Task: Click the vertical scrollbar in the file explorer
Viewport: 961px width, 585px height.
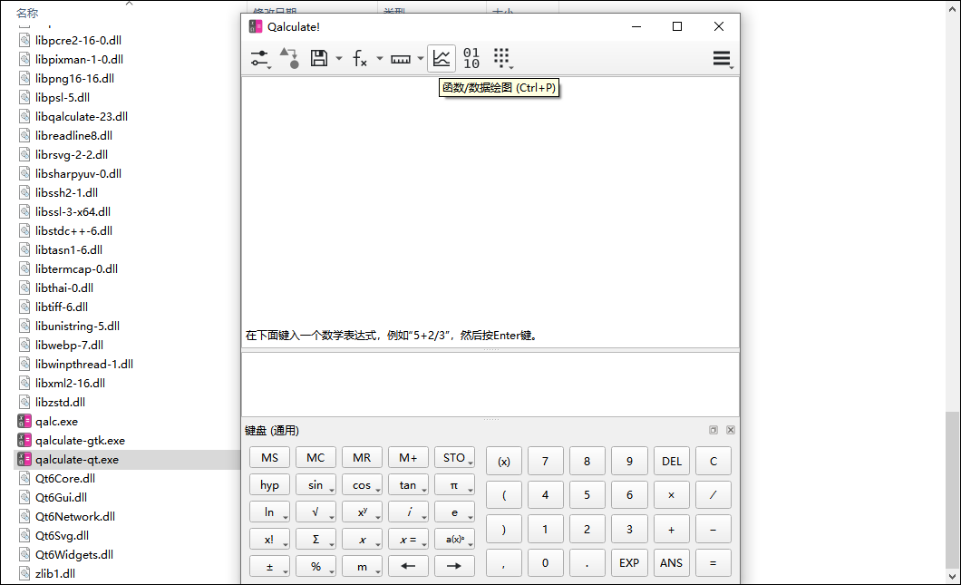Action: tap(952, 491)
